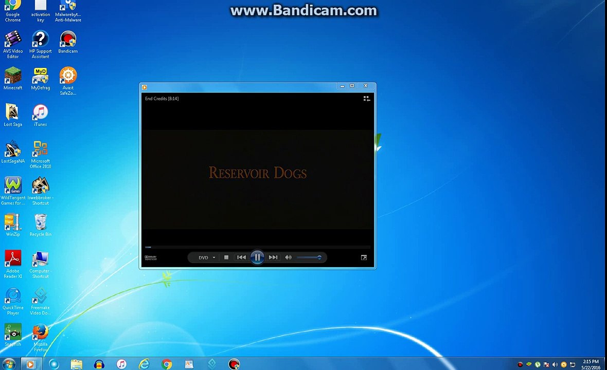
Task: Switch to full screen view
Action: [x=364, y=257]
